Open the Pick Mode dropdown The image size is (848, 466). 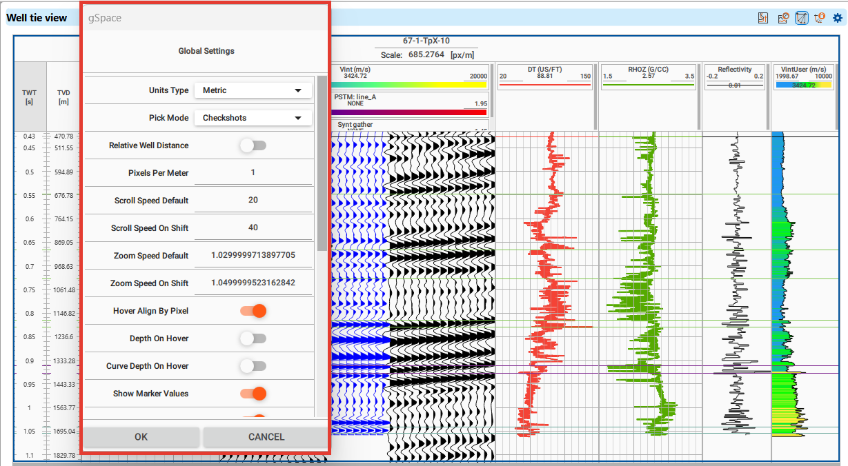253,117
